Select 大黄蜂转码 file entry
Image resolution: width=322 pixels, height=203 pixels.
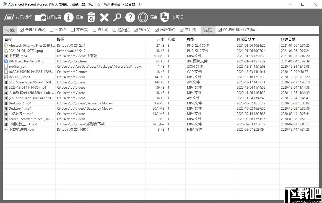32,93
